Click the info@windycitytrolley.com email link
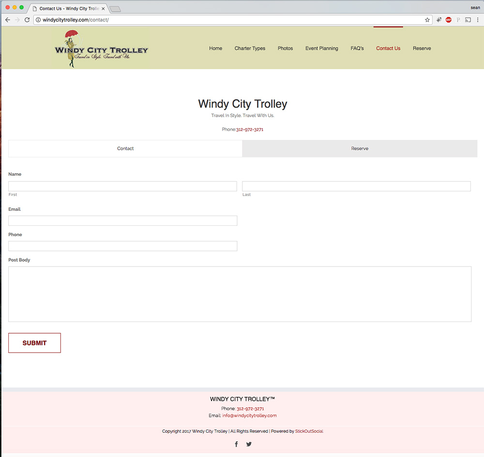484x457 pixels. [x=249, y=415]
